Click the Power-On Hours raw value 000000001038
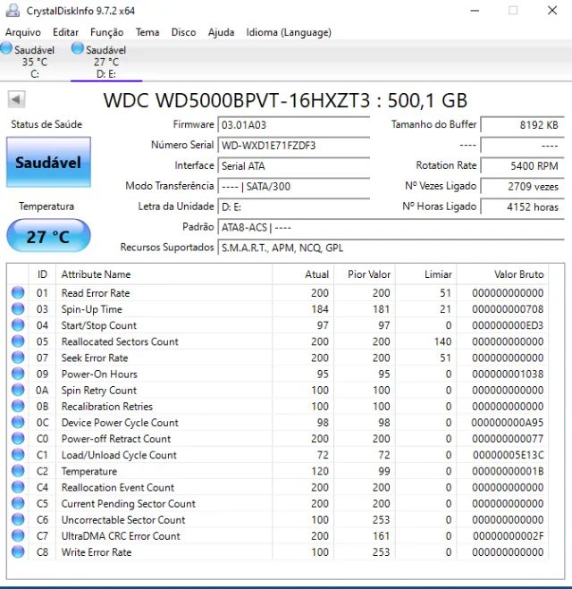This screenshot has height=589, width=572. 508,374
